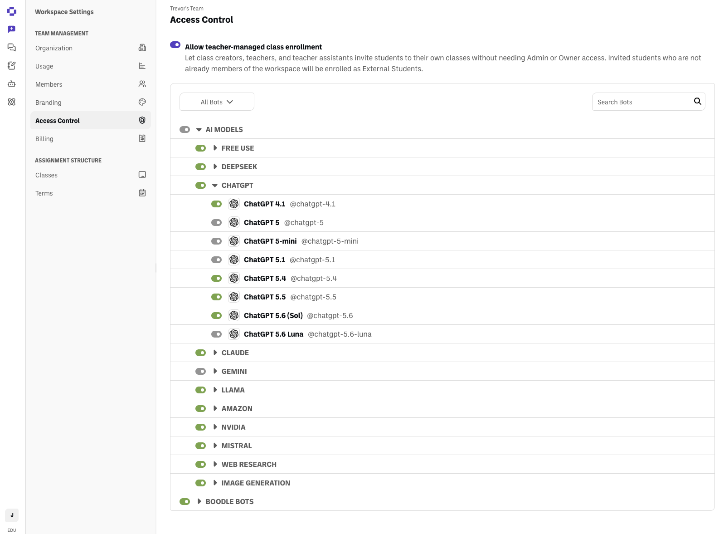Open the assignments notepad icon in rail
Screen dimensions: 724x534
pos(12,66)
